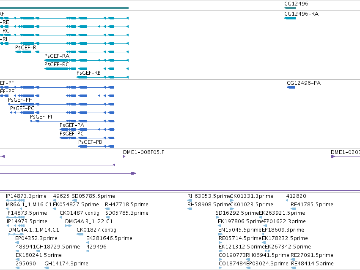This screenshot has height=270, width=360.
Task: Select the CK01827.contig label
Action: click(96, 230)
